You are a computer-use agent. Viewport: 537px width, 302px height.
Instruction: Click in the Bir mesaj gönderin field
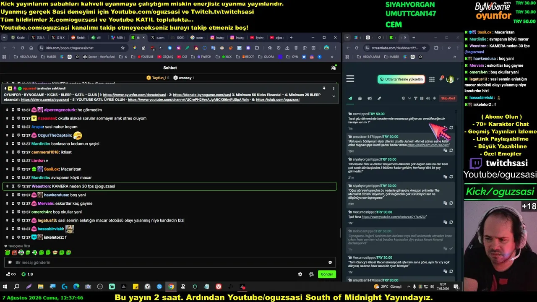click(x=170, y=263)
